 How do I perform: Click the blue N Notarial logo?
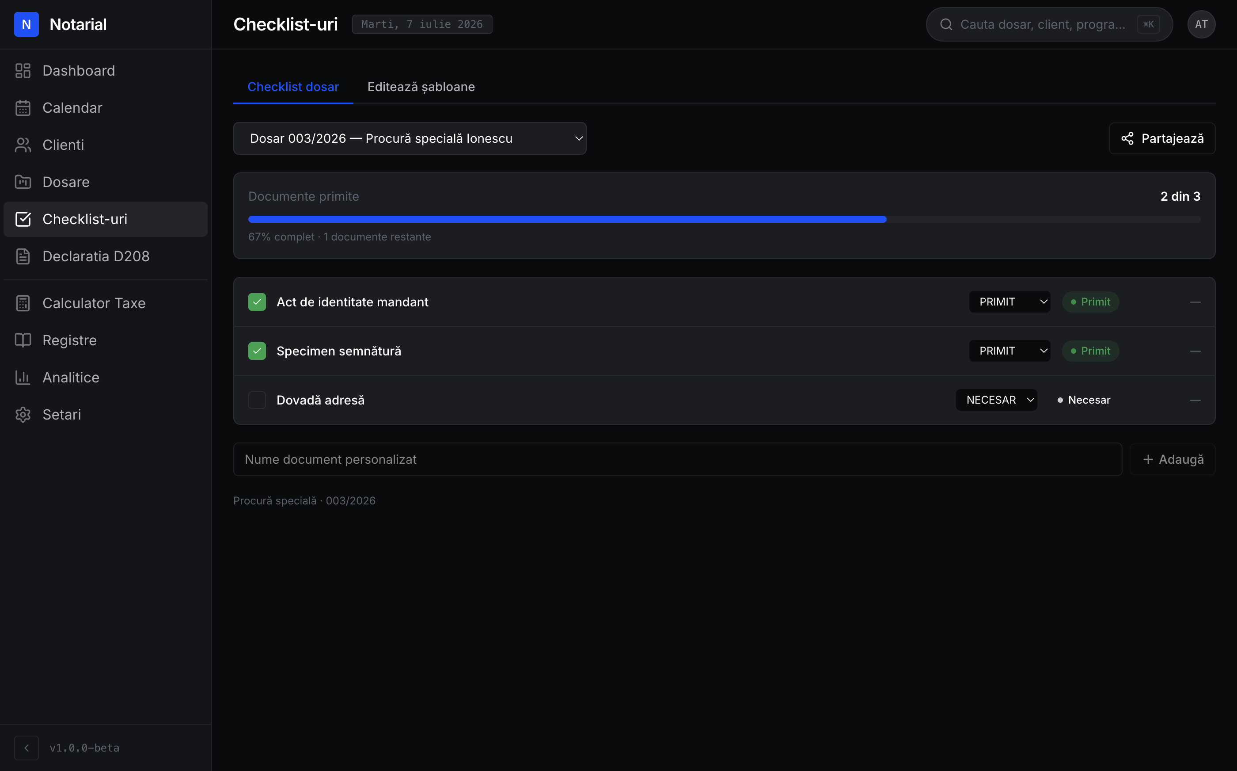point(27,24)
